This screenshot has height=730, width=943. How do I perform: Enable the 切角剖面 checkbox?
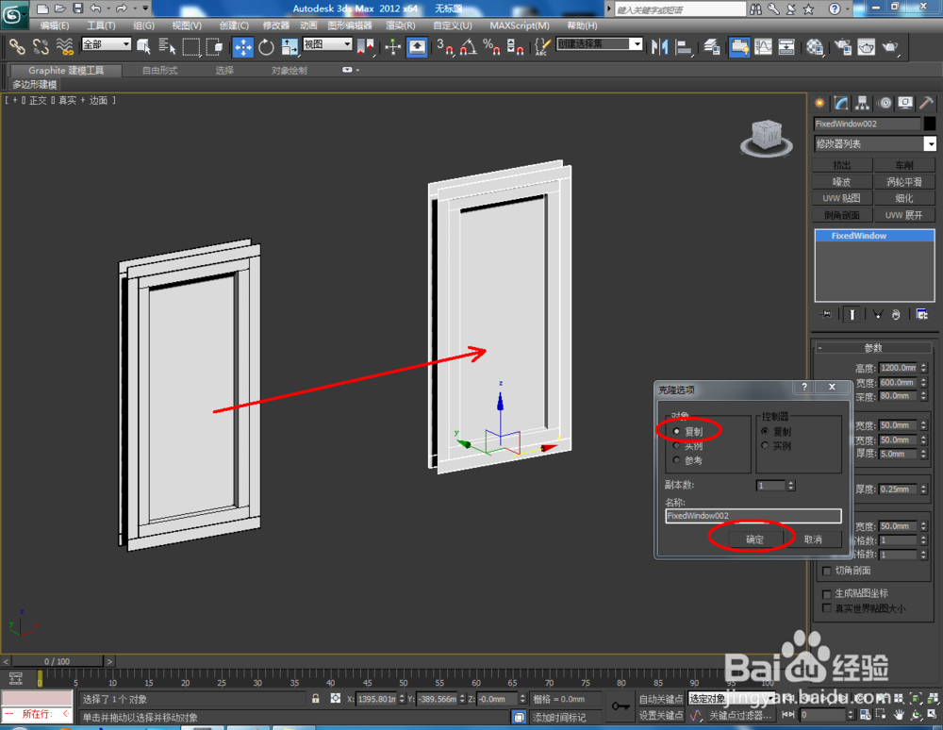pyautogui.click(x=826, y=570)
